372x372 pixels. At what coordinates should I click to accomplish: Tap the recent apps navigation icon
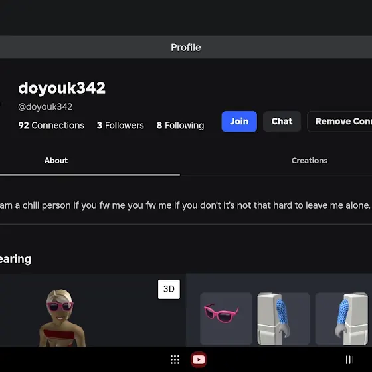pyautogui.click(x=349, y=359)
